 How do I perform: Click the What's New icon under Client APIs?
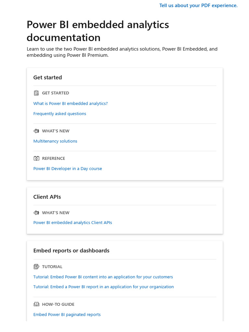pyautogui.click(x=36, y=213)
